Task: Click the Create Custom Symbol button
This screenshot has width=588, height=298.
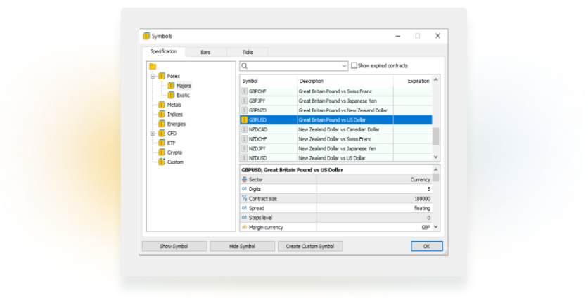Action: 310,246
